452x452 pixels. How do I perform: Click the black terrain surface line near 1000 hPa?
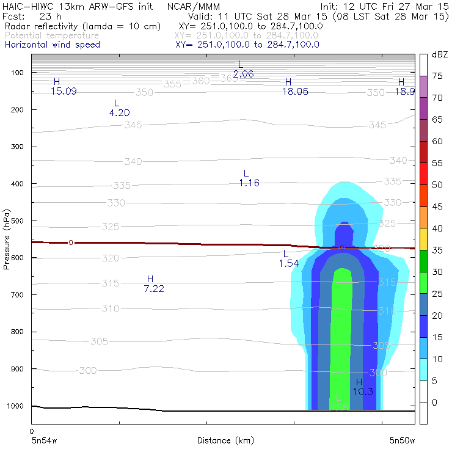pyautogui.click(x=223, y=410)
